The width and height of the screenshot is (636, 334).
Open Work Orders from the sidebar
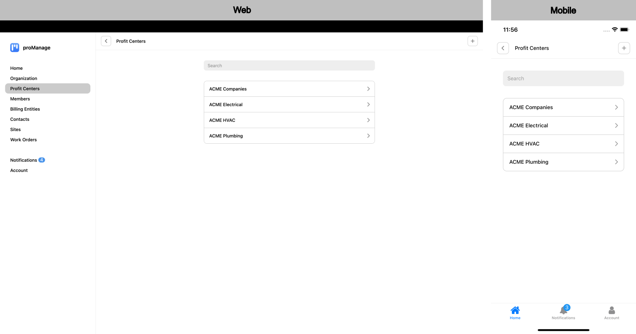coord(23,140)
